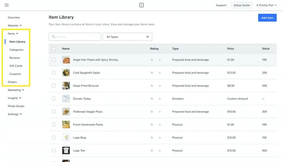The width and height of the screenshot is (283, 162).
Task: Open the All Types filter dropdown
Action: [x=127, y=37]
